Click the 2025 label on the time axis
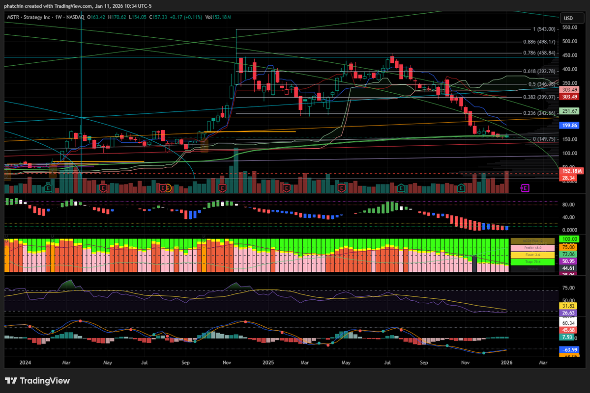Screen dimensions: 590x393 point(268,363)
